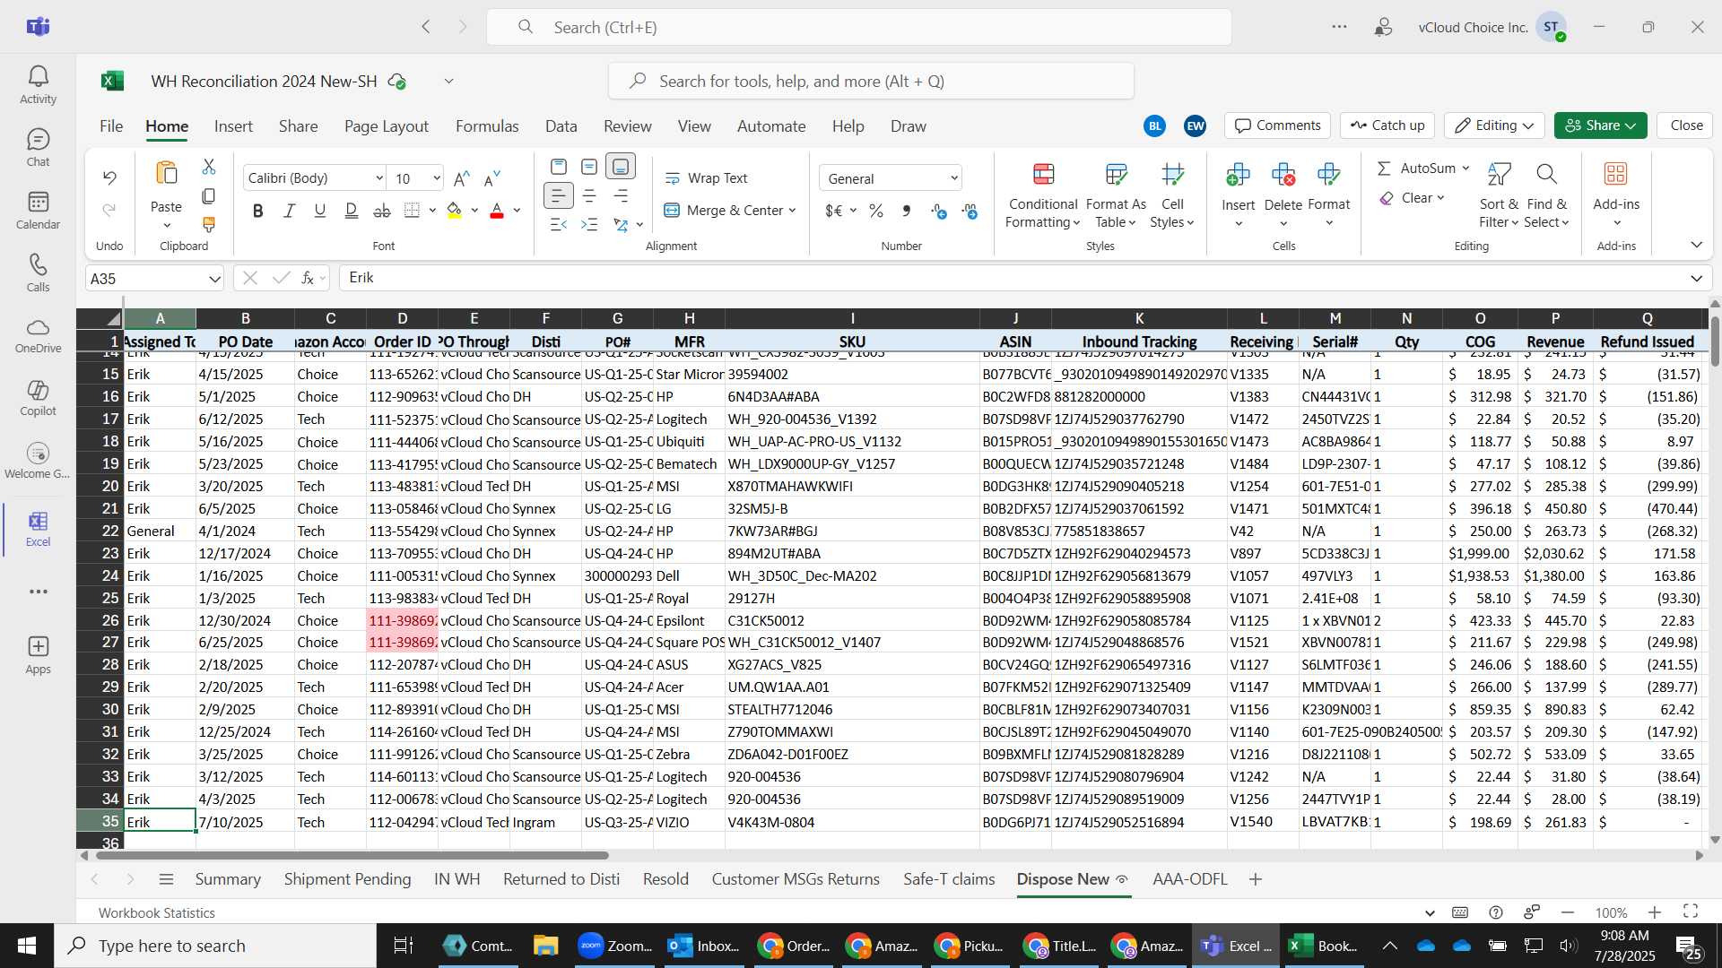Click the Comments button

point(1278,125)
